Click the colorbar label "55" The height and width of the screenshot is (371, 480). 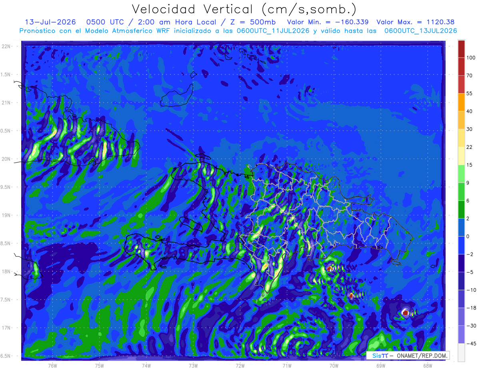point(470,93)
